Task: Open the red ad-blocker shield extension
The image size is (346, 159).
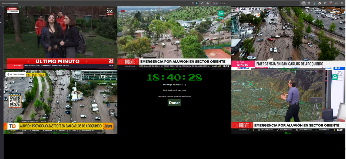Action: [331, 3]
